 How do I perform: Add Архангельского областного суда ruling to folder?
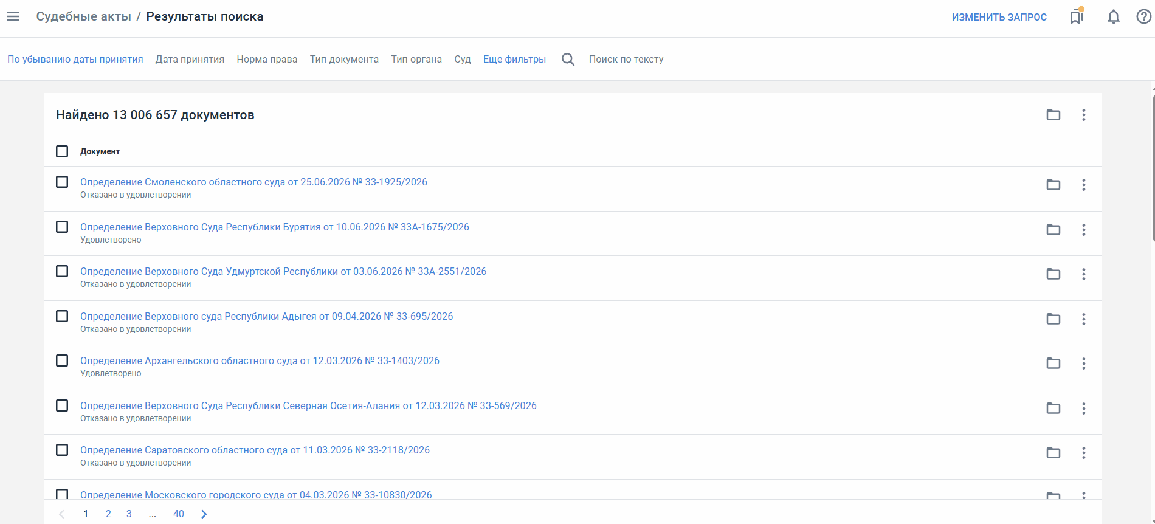point(1053,364)
